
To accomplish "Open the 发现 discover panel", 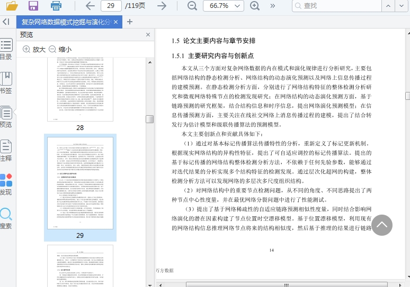I will (6, 184).
